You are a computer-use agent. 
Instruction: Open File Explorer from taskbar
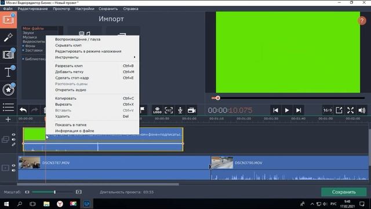click(x=46, y=204)
